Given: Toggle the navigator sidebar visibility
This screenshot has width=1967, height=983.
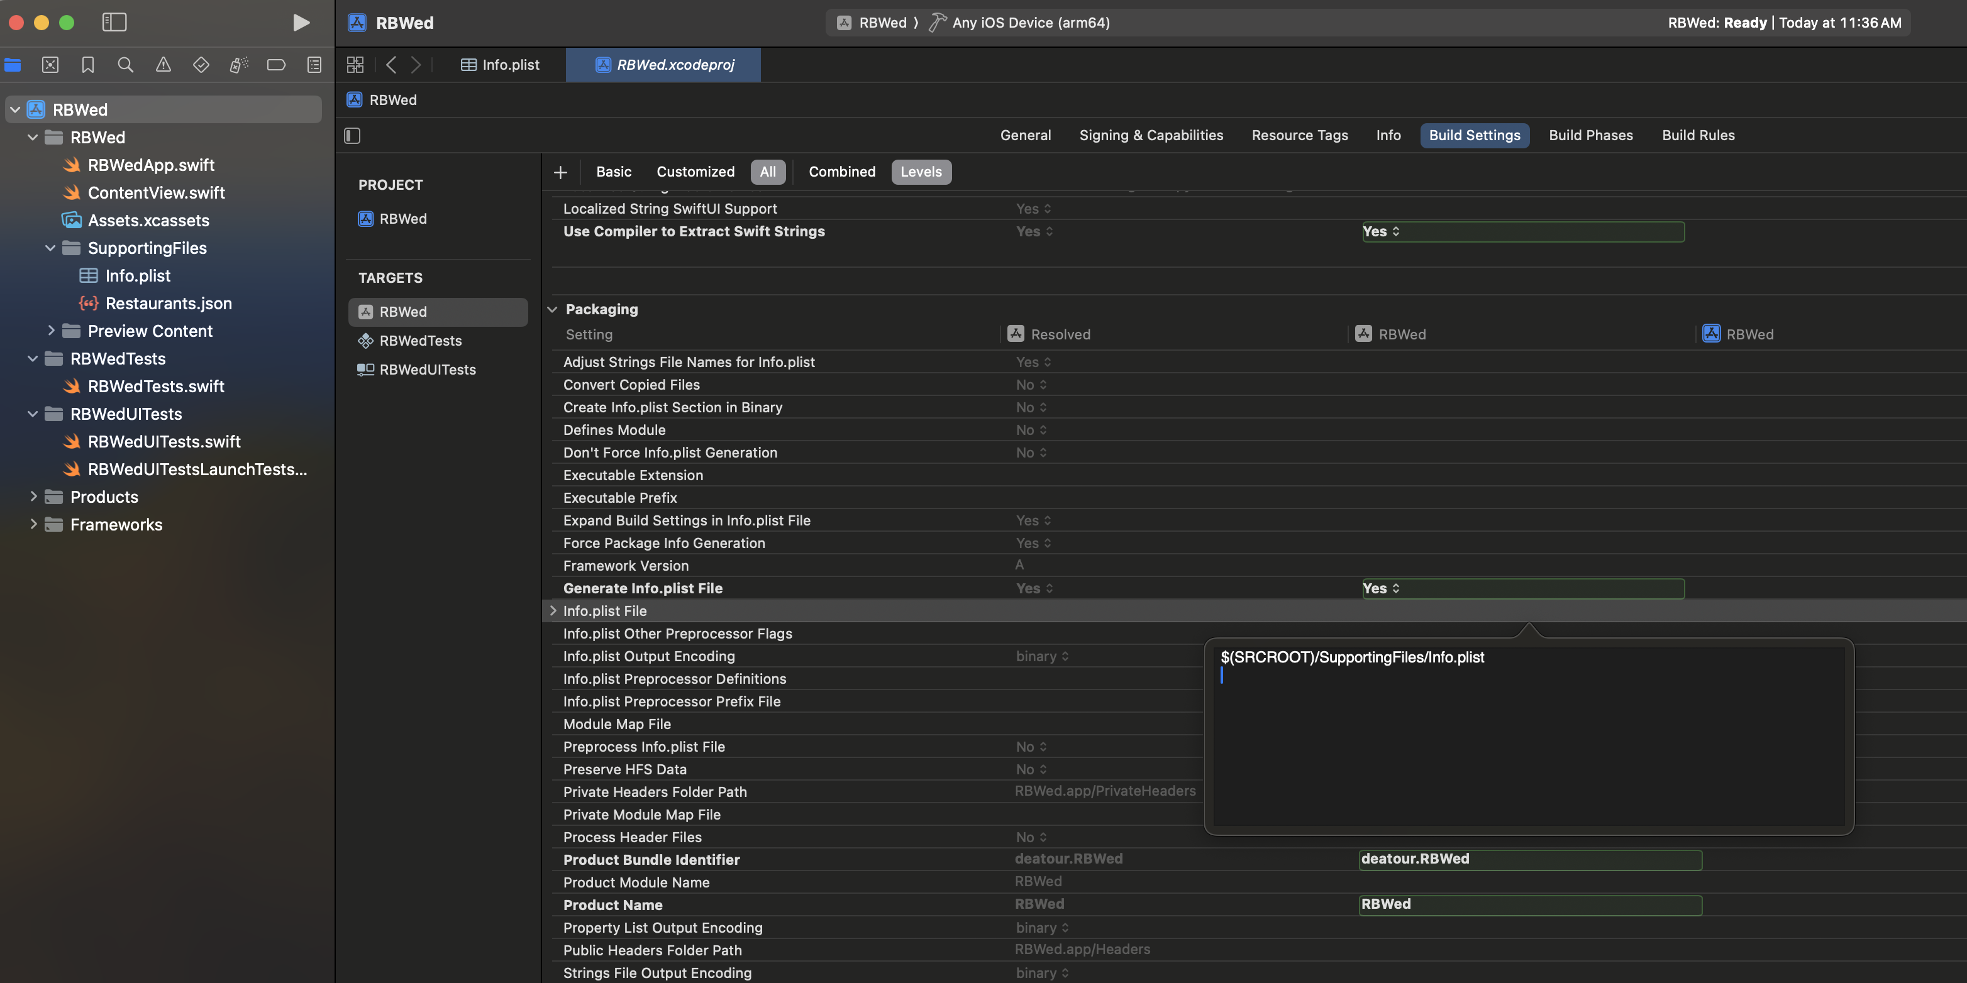Looking at the screenshot, I should pyautogui.click(x=114, y=22).
